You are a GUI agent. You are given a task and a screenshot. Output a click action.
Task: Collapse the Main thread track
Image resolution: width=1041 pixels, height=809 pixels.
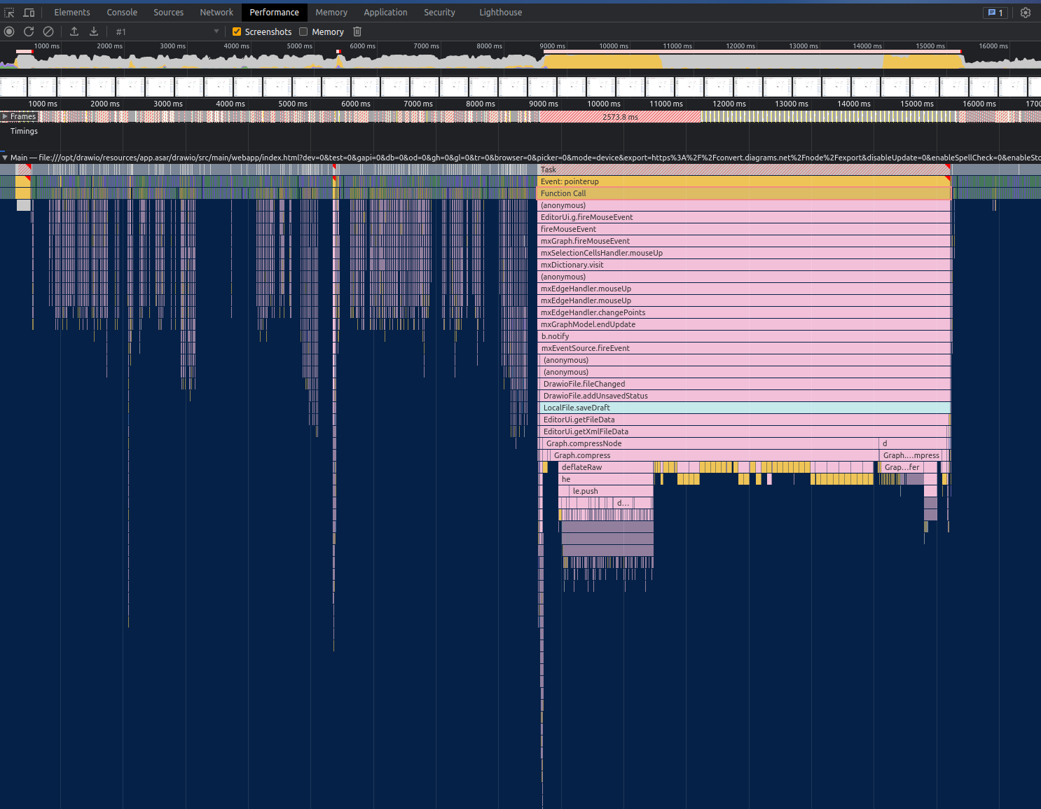click(x=5, y=158)
